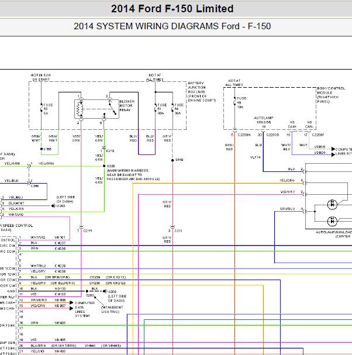Click circuit label VLF14
Screen dimensions: 352x355
coord(256,157)
